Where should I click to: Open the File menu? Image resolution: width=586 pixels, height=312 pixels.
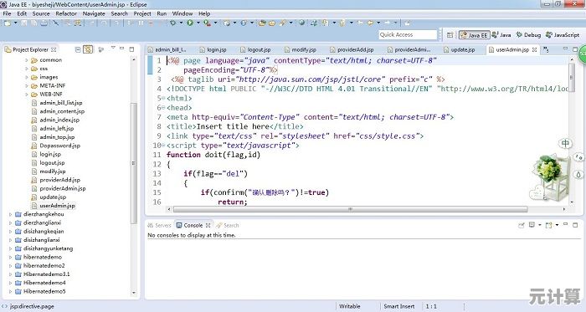(x=7, y=13)
